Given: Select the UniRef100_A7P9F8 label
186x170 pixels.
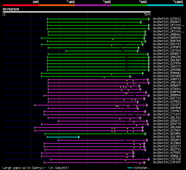Looking at the screenshot, I should coord(167,47).
